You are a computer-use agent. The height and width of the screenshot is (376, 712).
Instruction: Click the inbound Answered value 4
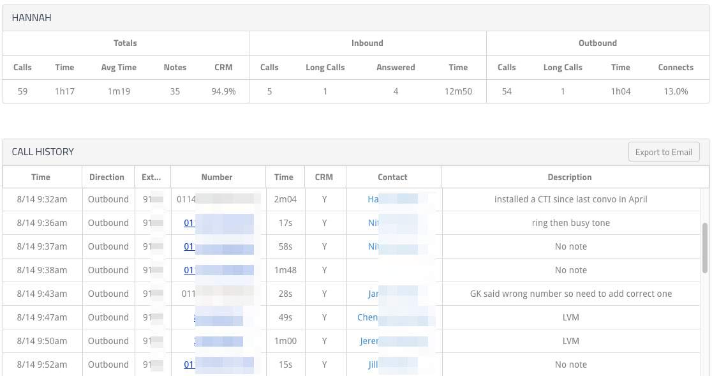click(396, 91)
